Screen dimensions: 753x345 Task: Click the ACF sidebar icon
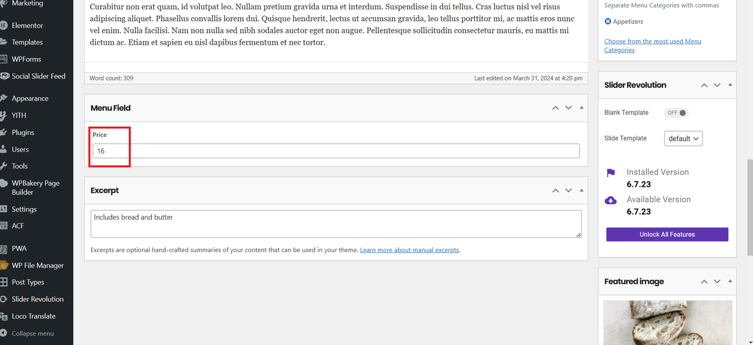click(3, 226)
